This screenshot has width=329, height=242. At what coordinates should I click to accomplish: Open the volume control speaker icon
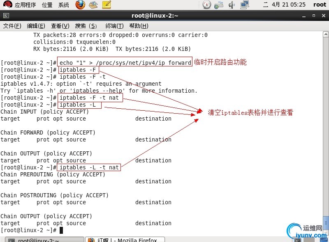pos(232,5)
